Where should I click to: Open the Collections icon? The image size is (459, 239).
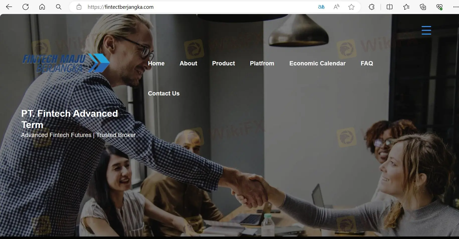[423, 7]
